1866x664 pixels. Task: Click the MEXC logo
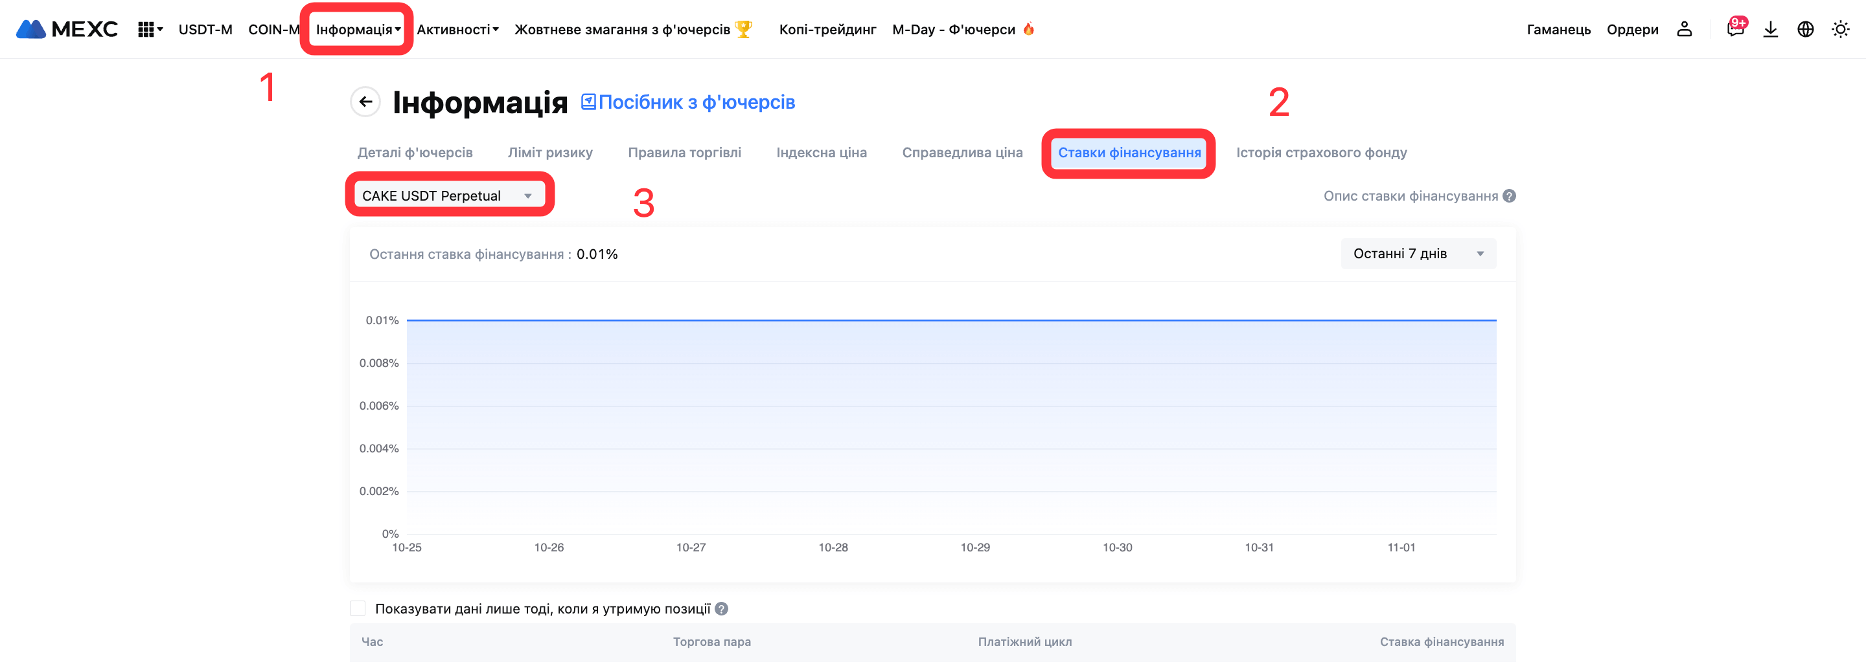pos(67,29)
